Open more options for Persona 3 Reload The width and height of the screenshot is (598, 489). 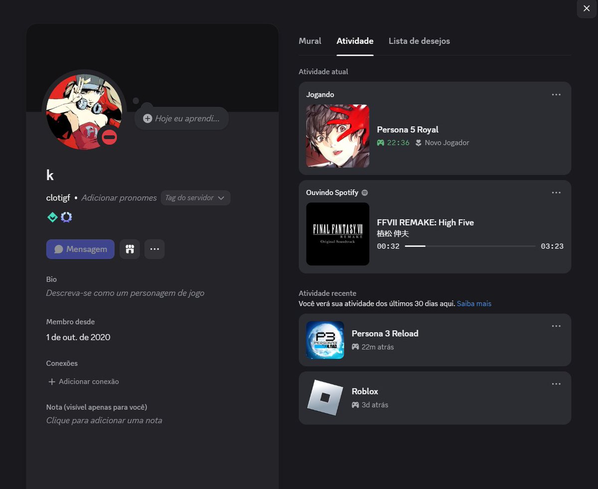[556, 326]
